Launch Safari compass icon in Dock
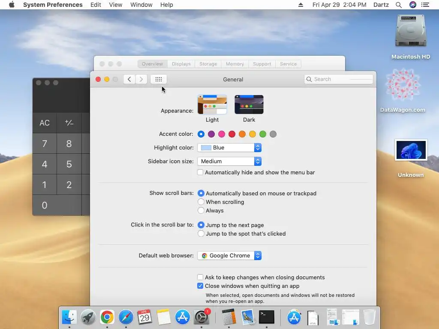 tap(126, 317)
